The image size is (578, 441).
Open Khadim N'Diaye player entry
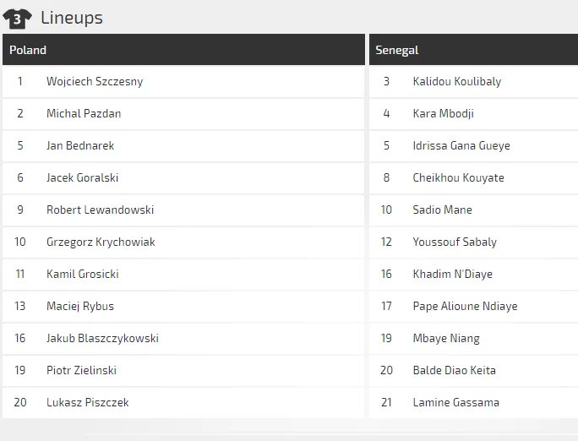pos(453,275)
